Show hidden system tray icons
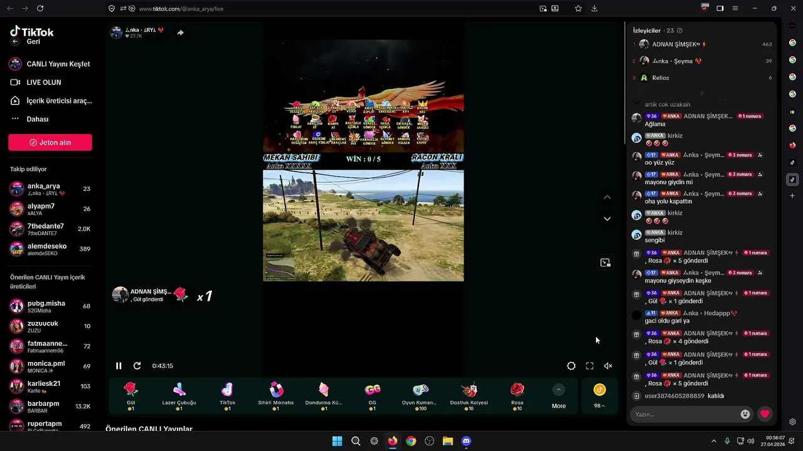The width and height of the screenshot is (803, 451). pyautogui.click(x=714, y=441)
